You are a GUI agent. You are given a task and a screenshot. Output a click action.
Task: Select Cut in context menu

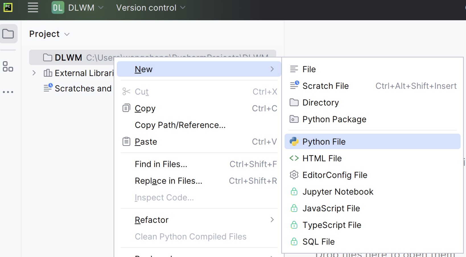[199, 92]
